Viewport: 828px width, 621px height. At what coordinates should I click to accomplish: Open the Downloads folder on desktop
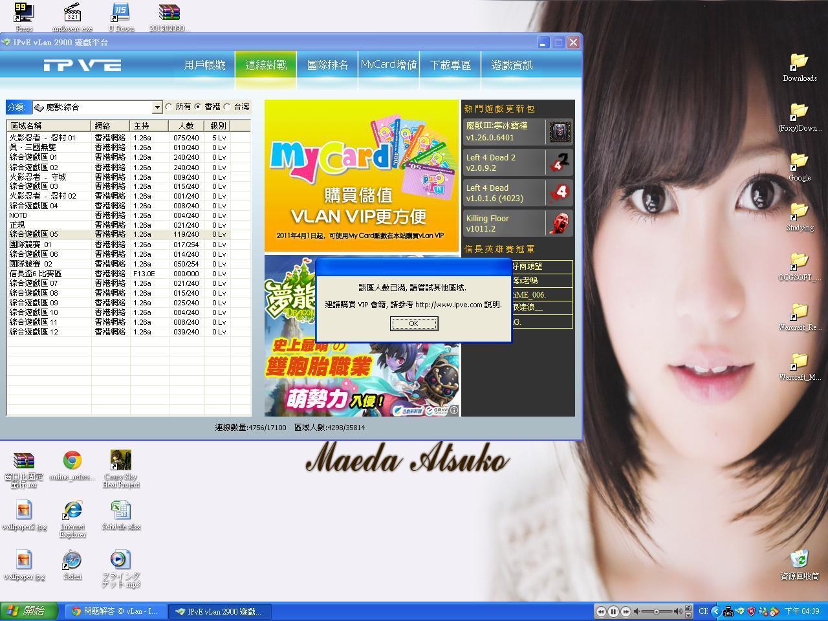point(800,67)
